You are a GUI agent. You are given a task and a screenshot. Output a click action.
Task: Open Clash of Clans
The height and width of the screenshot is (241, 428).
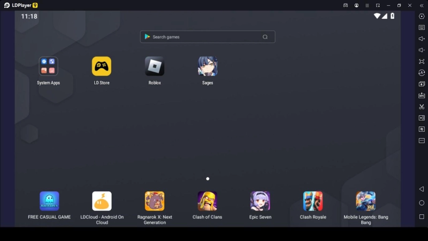tap(207, 201)
